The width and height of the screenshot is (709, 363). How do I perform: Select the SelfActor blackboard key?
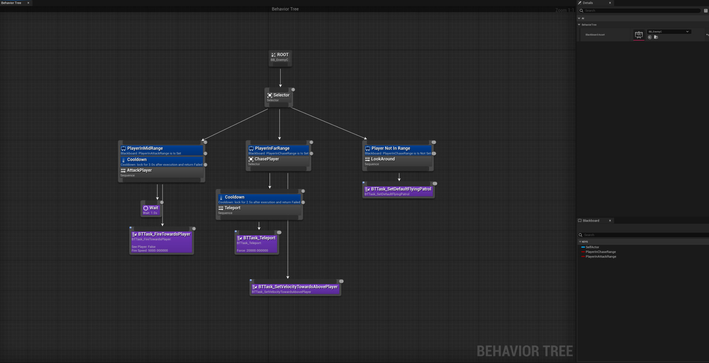tap(592, 247)
